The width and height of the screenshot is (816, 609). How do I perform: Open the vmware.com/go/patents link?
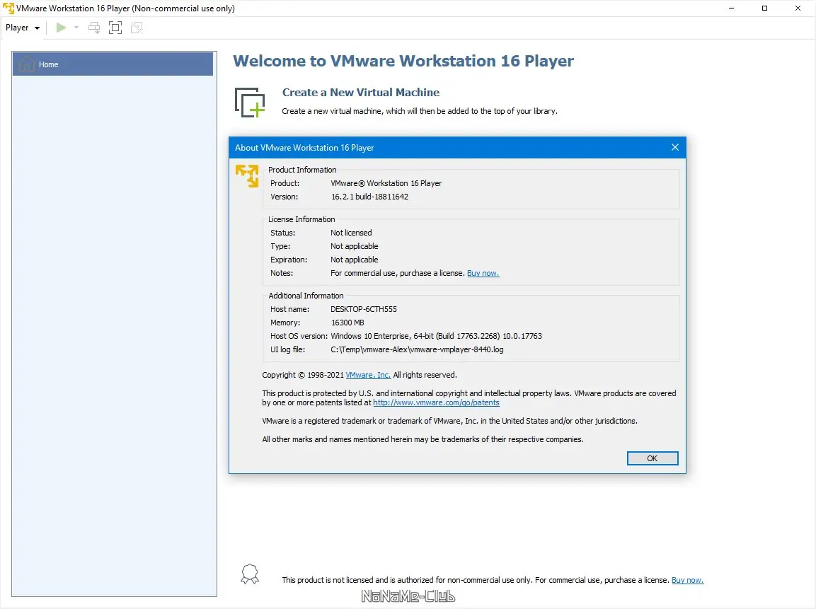coord(436,402)
